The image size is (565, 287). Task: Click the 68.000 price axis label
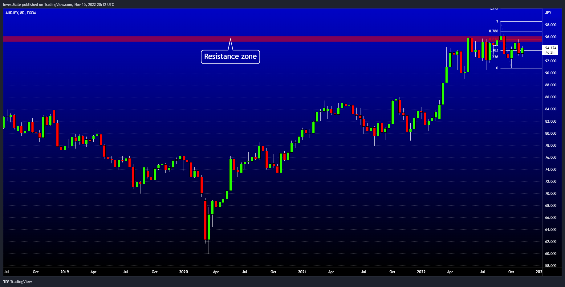pyautogui.click(x=551, y=206)
